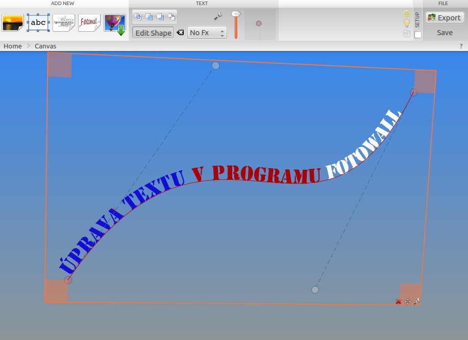Raise the text item one level
Viewport: 468px width, 340px height.
pyautogui.click(x=149, y=17)
